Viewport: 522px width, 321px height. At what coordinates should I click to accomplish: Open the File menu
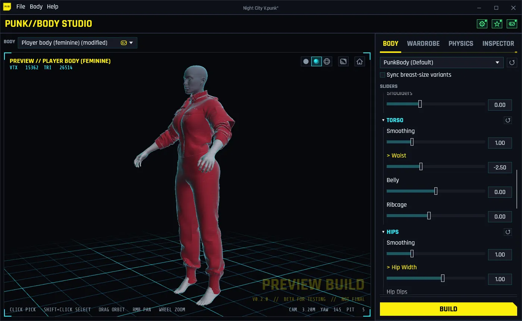(21, 7)
